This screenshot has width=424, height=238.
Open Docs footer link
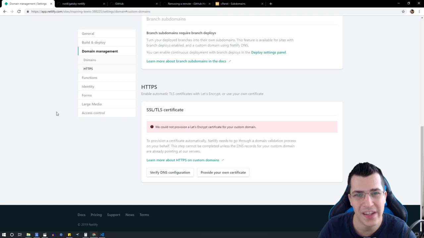click(x=81, y=215)
